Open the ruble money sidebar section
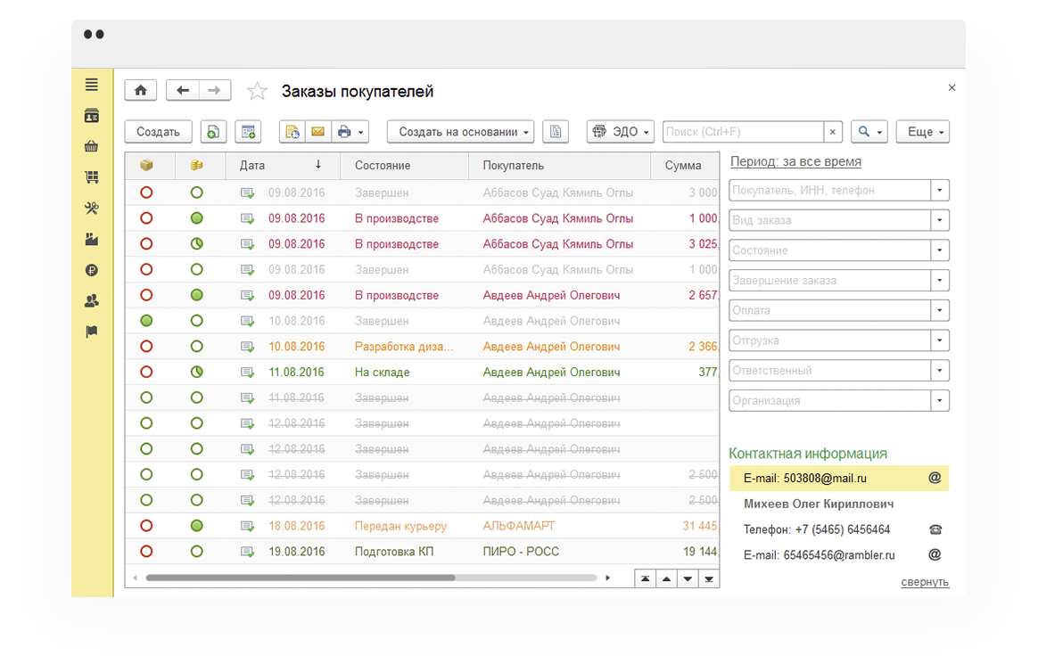 (x=91, y=270)
